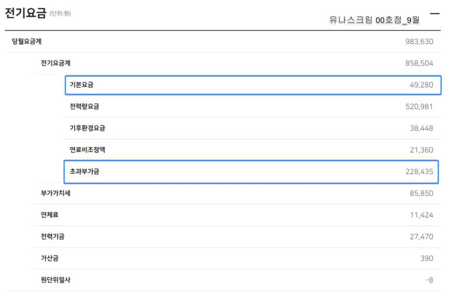The height and width of the screenshot is (294, 451).
Task: Select the 연체료 row
Action: coord(50,215)
